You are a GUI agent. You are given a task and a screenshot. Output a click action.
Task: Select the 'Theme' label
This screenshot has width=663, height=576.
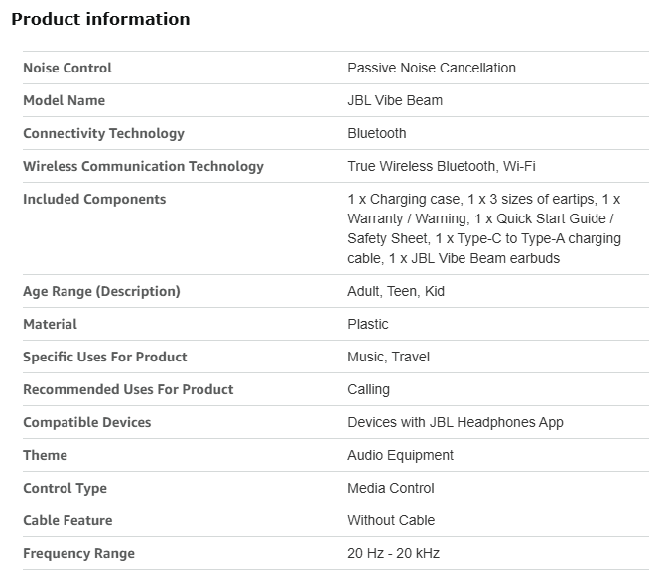point(46,455)
